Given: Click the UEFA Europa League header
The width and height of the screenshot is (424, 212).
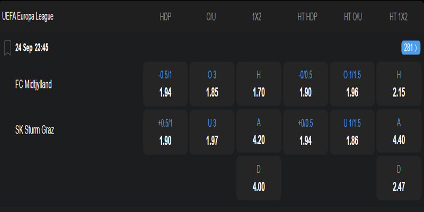Looking at the screenshot, I should click(28, 16).
